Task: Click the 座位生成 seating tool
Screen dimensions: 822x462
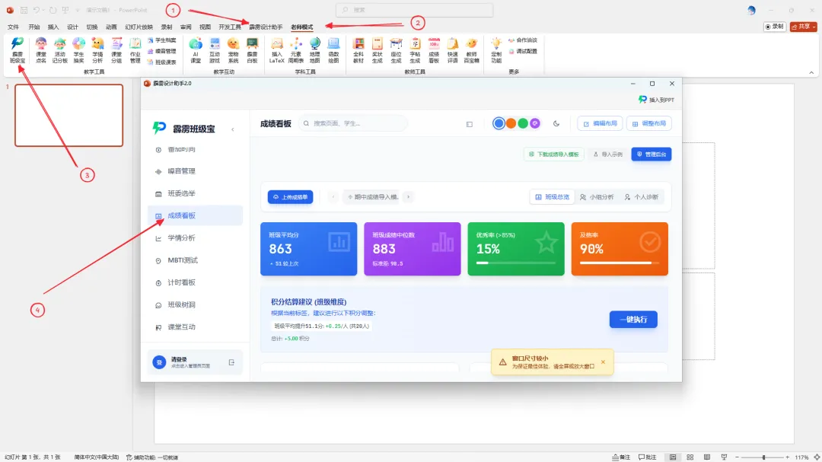Action: (397, 50)
